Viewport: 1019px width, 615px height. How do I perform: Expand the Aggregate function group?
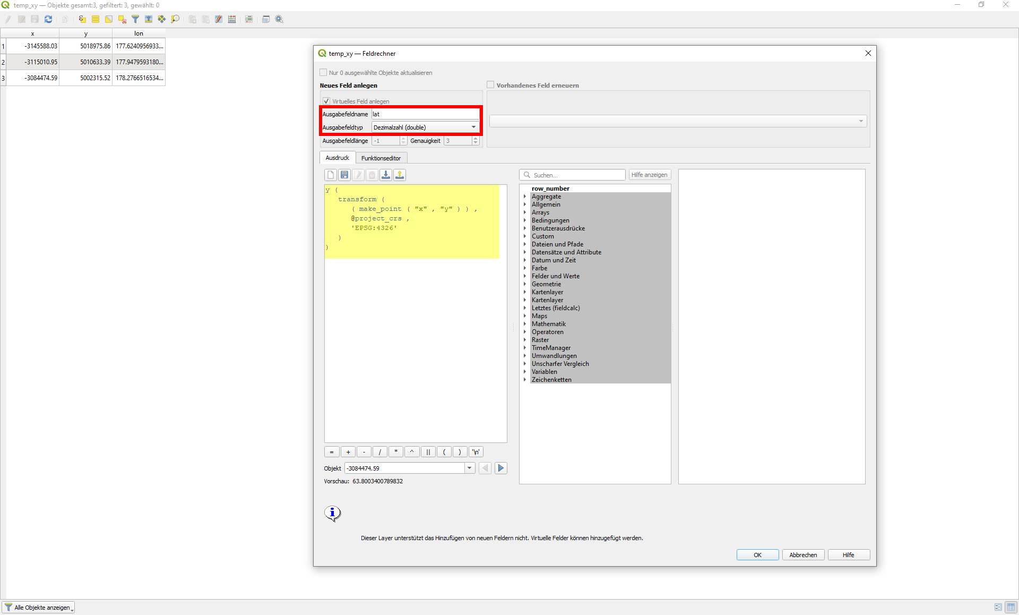point(525,197)
